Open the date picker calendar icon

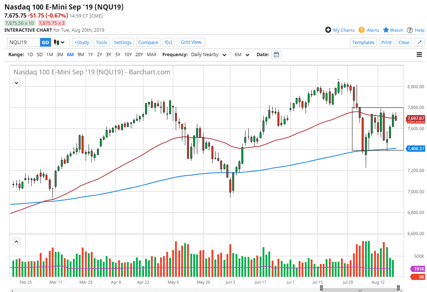(276, 54)
